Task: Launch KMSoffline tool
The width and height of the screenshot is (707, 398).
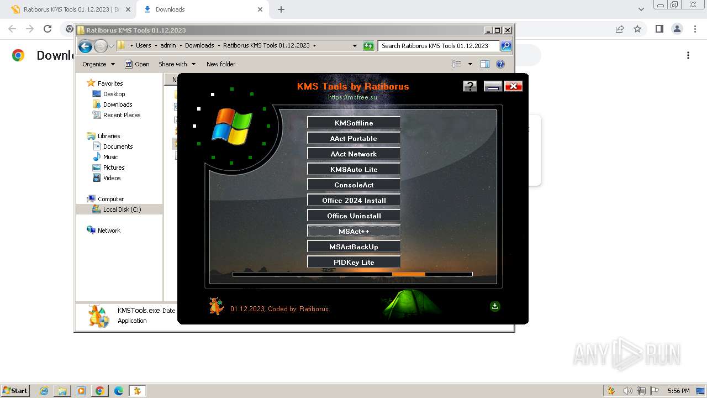Action: (353, 123)
